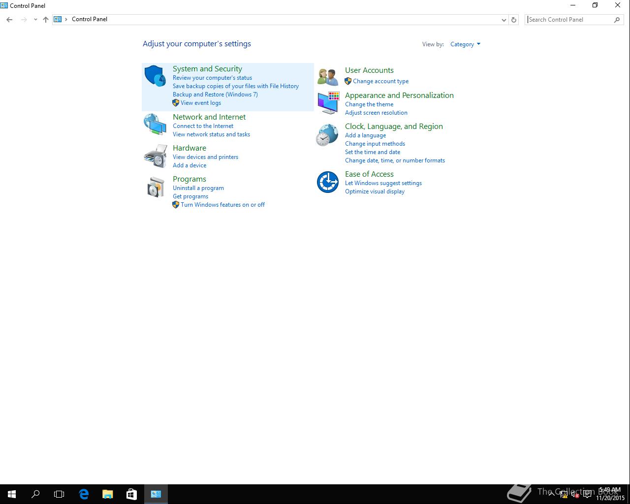Open System and Security category
This screenshot has height=504, width=630.
click(207, 69)
